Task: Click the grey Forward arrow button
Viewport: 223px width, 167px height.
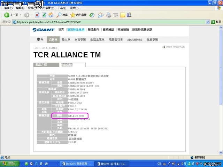Action: tap(26, 15)
